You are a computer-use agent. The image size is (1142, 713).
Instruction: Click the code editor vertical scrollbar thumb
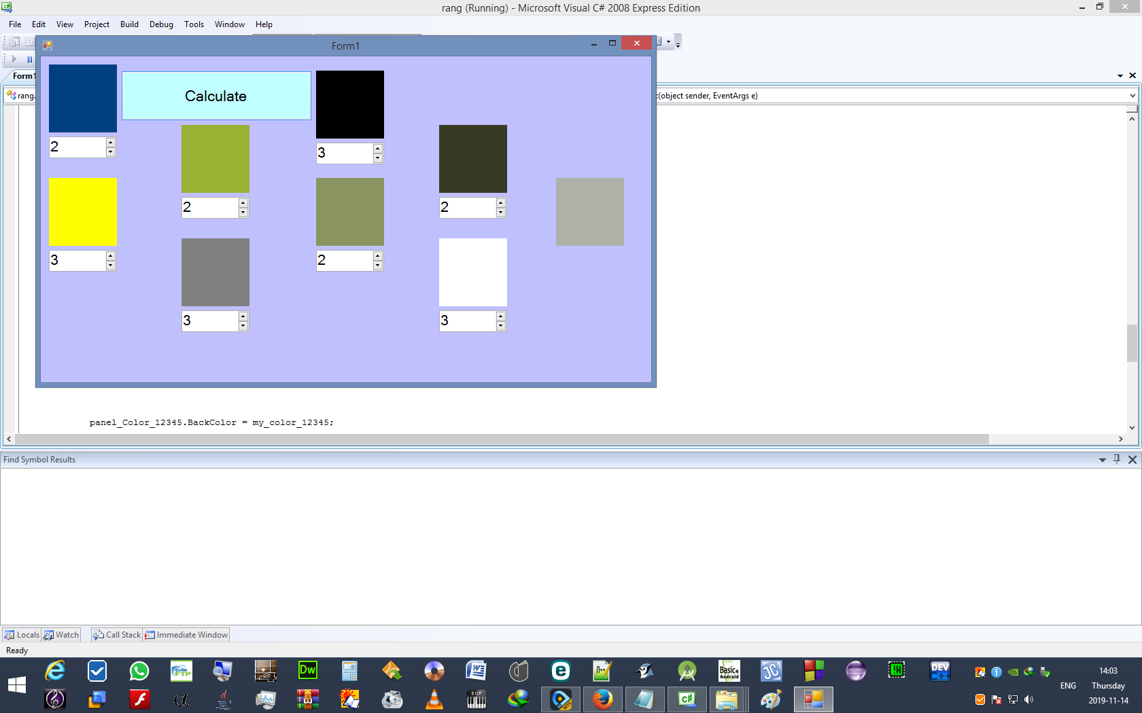[1132, 344]
